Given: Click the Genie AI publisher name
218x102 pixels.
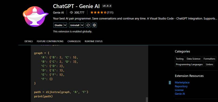Looking at the screenshot, I should click(x=58, y=12).
